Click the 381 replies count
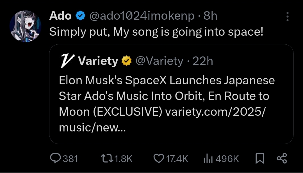Screen dimensions: 303x173 point(70,159)
